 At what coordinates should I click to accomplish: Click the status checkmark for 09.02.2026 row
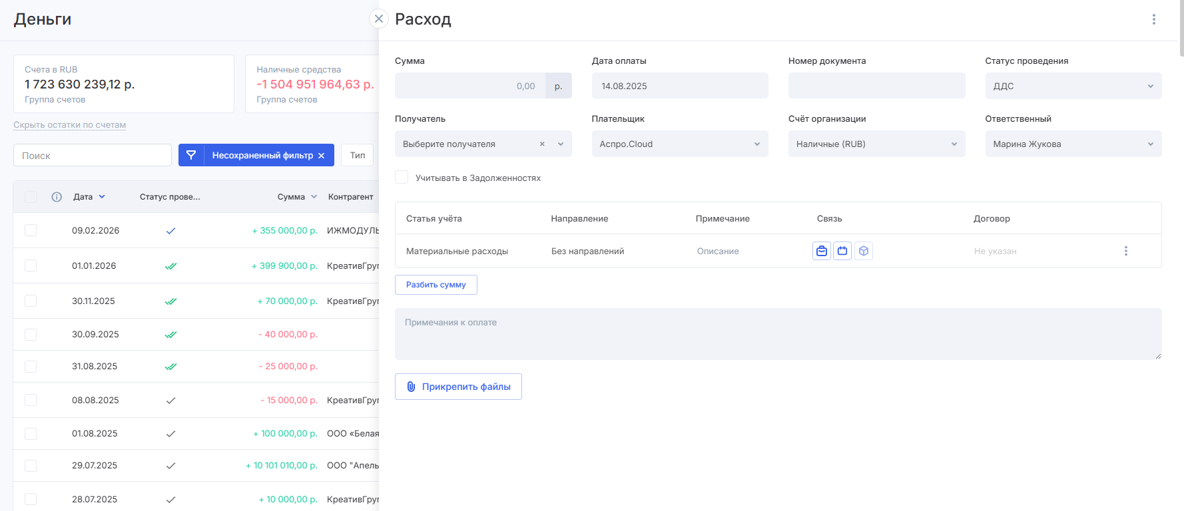click(x=170, y=231)
